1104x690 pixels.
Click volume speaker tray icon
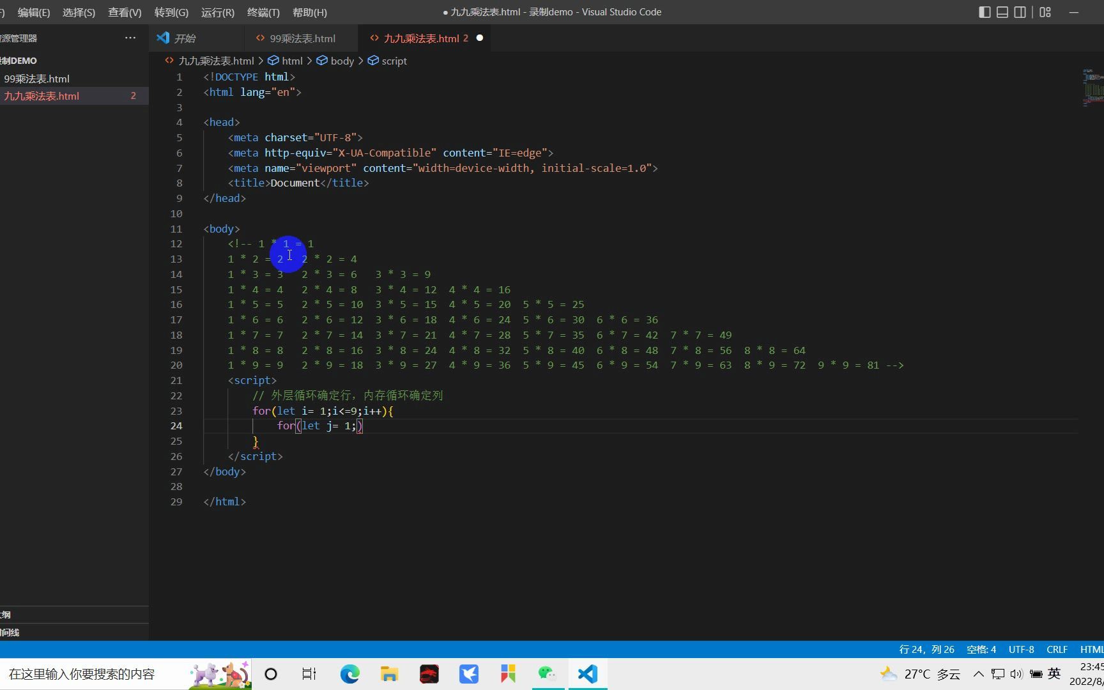click(x=1016, y=674)
